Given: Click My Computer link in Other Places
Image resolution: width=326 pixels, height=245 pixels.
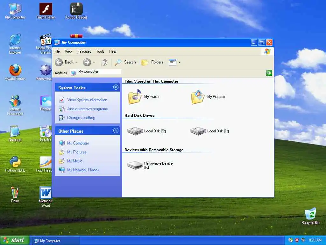Looking at the screenshot, I should pyautogui.click(x=78, y=143).
